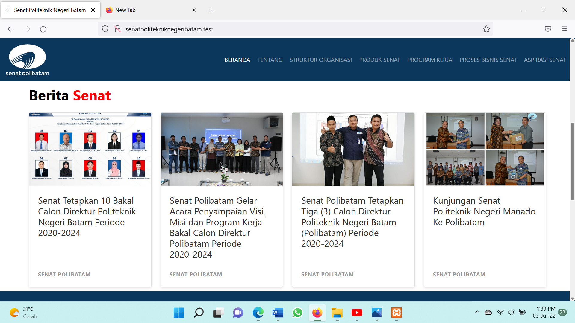
Task: Click SENAT POLIBATAM label on third card
Action: click(x=327, y=275)
